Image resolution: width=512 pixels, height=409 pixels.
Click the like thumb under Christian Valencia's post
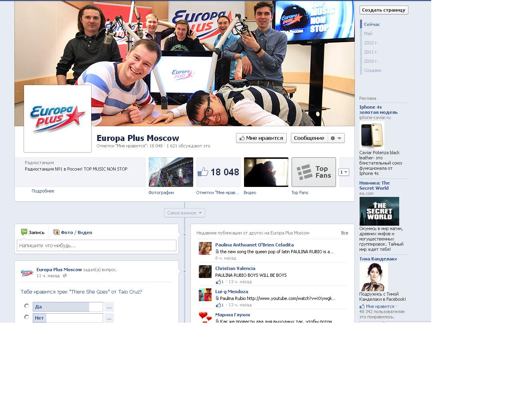coord(218,282)
